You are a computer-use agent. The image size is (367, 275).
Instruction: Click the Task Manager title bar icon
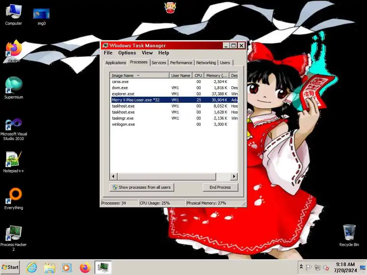[106, 45]
